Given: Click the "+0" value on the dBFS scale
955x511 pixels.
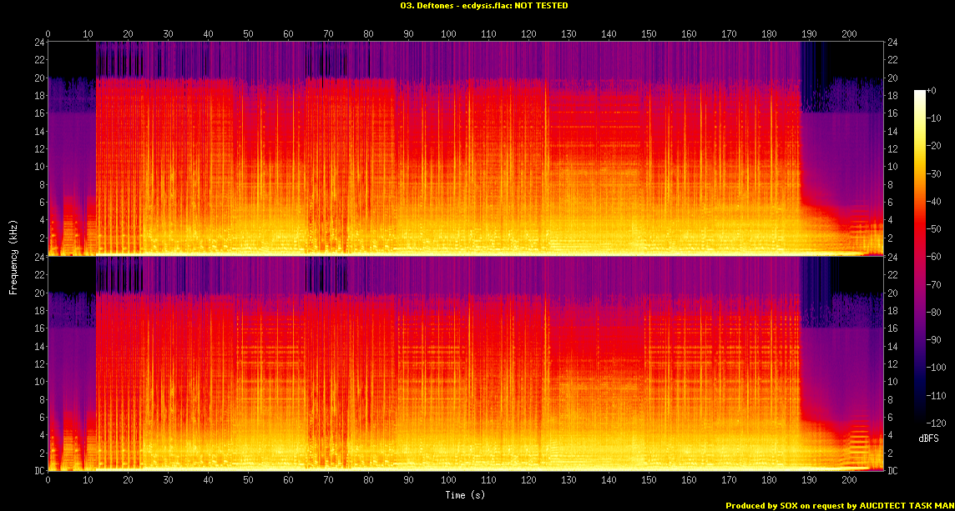Looking at the screenshot, I should 932,90.
